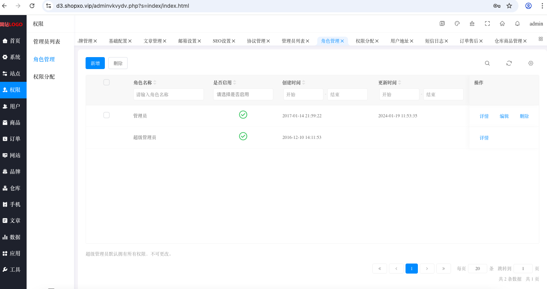This screenshot has width=547, height=289.
Task: Jump to the last page arrow
Action: click(x=444, y=269)
